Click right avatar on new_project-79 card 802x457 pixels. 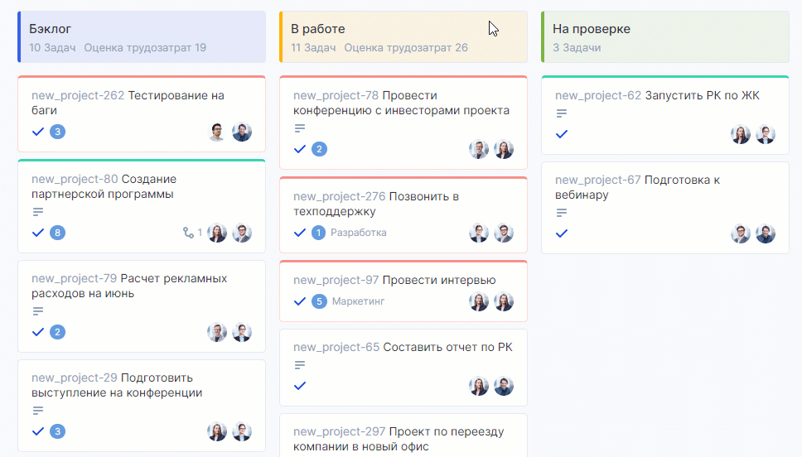point(242,332)
